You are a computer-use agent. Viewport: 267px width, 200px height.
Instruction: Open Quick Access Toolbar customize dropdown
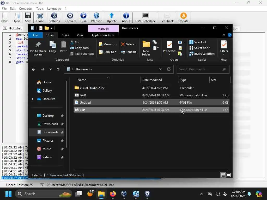(51, 28)
